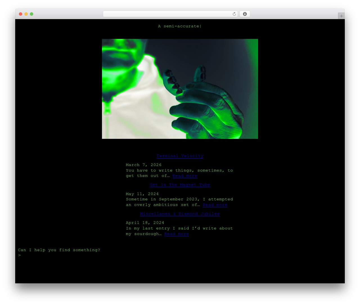Screen dimensions: 360x305
Task: Open the Miscellanea & Diamond Jubilee post
Action: click(180, 214)
